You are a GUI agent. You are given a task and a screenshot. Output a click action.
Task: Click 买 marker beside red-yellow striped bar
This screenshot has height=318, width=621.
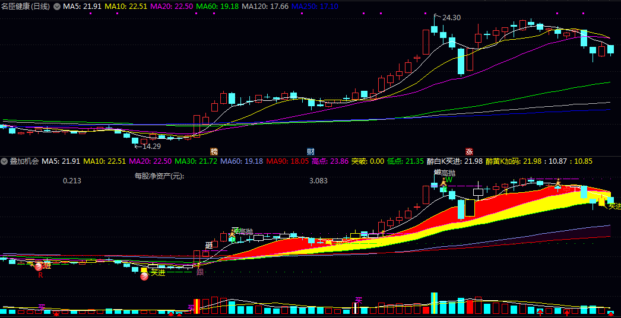point(191,308)
